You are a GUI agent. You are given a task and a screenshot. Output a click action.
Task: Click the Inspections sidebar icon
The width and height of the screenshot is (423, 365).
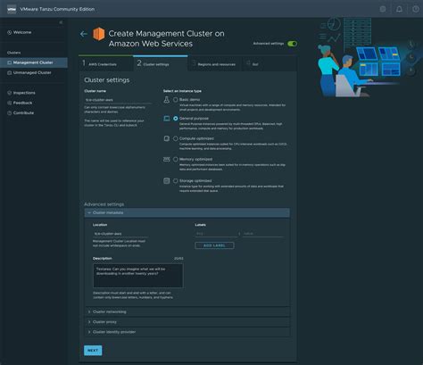(9, 93)
